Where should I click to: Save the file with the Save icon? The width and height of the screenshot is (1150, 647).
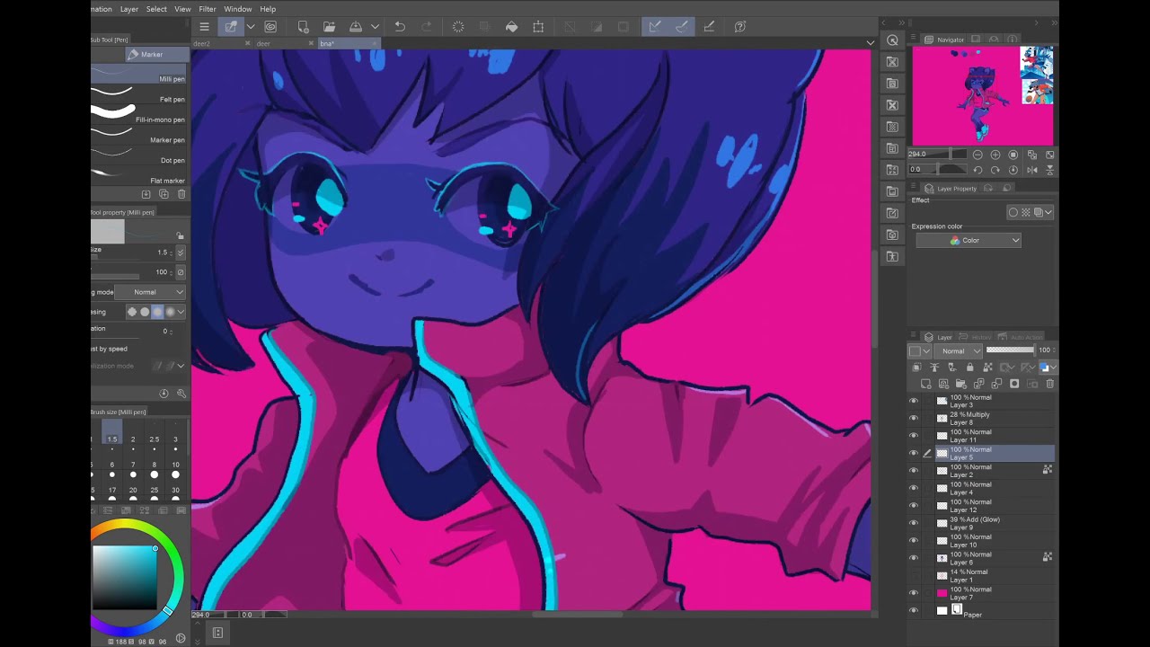click(356, 27)
